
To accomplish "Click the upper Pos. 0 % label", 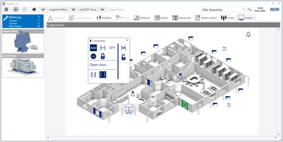I will 225,49.
